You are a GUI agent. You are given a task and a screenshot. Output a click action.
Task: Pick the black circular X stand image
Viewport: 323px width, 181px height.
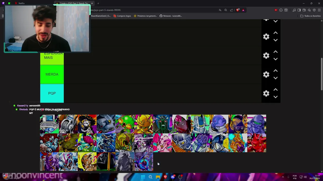tap(106, 162)
